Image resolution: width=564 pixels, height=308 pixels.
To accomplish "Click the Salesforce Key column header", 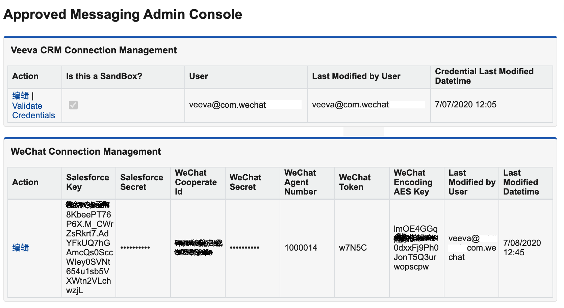I will point(87,182).
